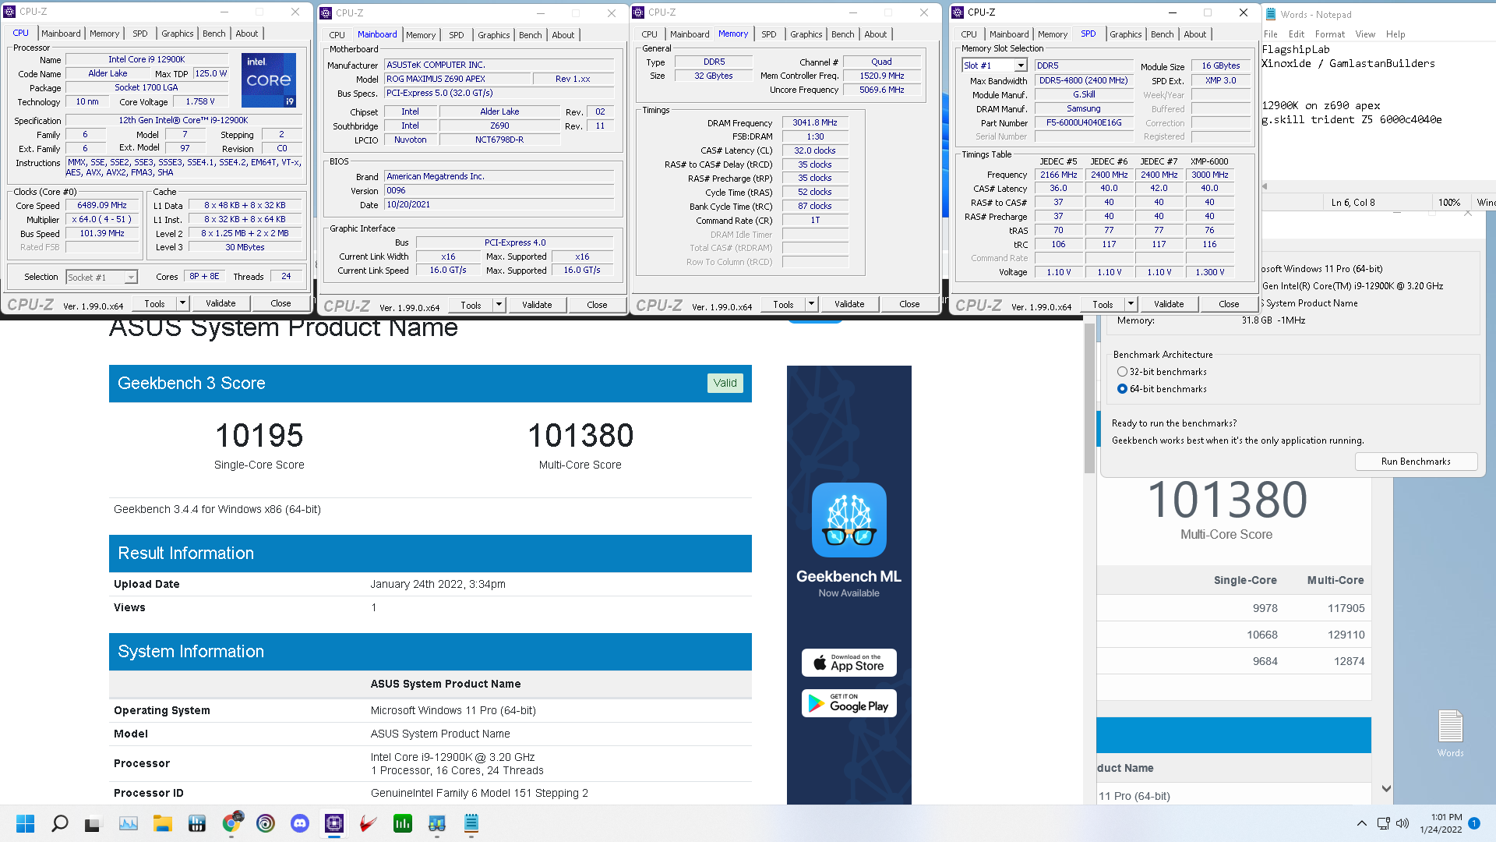The height and width of the screenshot is (842, 1496).
Task: Open the performance graph app on taskbar
Action: pos(129,823)
